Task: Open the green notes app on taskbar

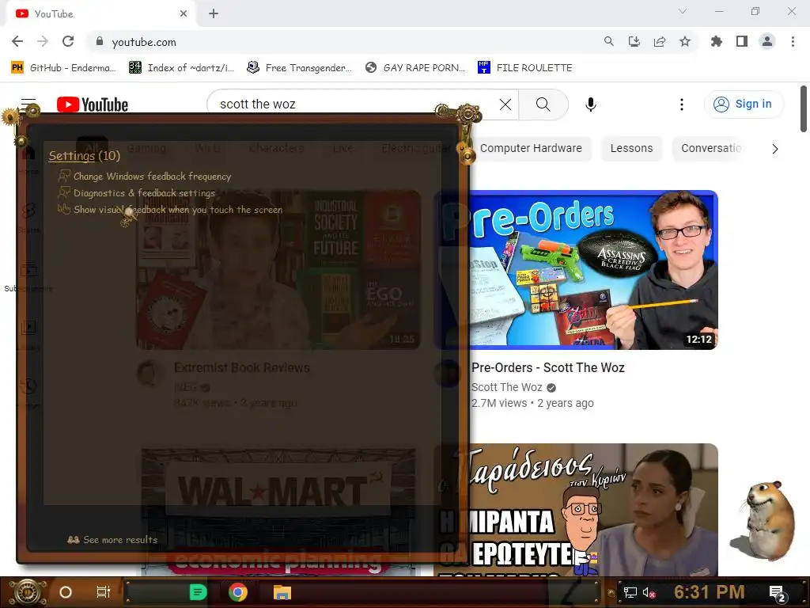Action: click(199, 592)
